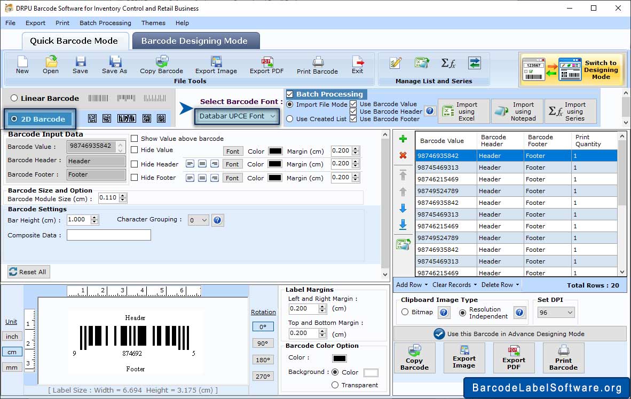Move row to bottom with underlined arrow
This screenshot has width=631, height=399.
[x=403, y=225]
